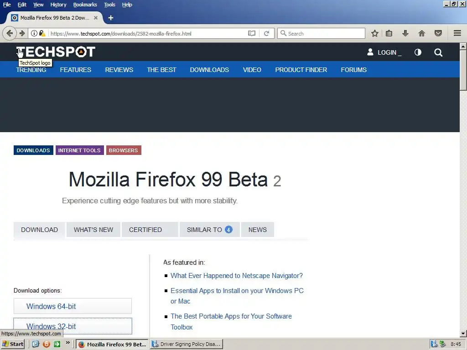The width and height of the screenshot is (467, 350).
Task: Click the INTERNET TOOLS category tag
Action: pos(79,150)
